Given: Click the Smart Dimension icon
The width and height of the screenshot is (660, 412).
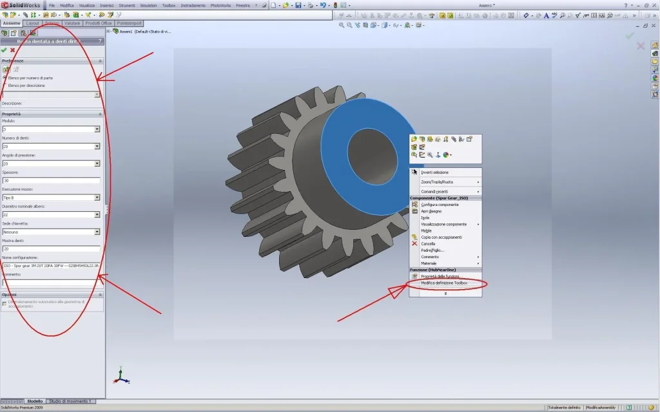Looking at the screenshot, I should click(x=526, y=15).
